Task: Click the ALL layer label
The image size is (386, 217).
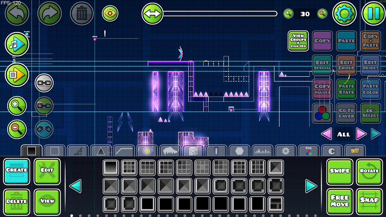Action: (x=344, y=134)
